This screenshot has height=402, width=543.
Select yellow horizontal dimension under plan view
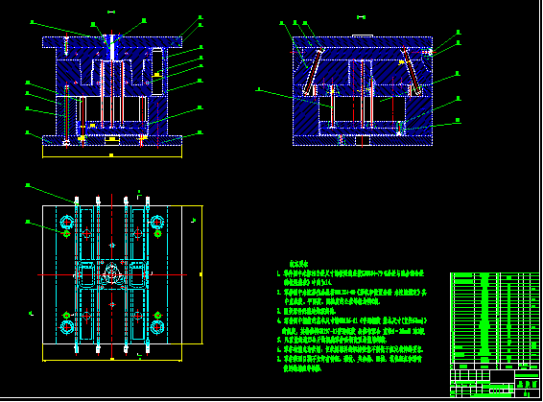(x=112, y=359)
